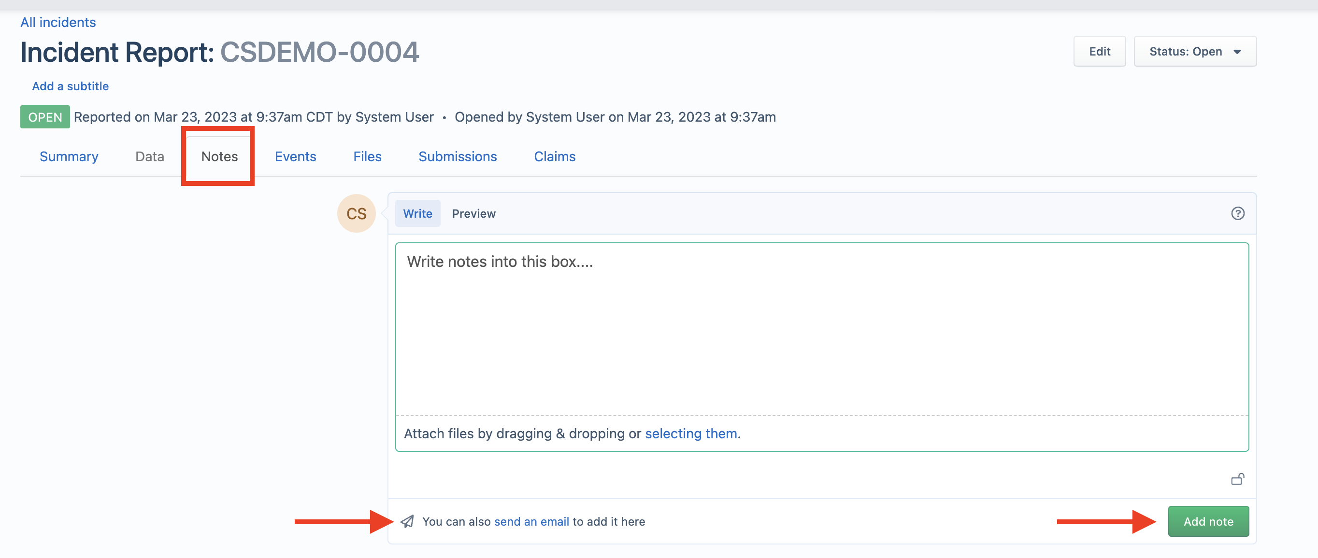
Task: Click the CSDEMO-0004 incident title
Action: (x=319, y=52)
